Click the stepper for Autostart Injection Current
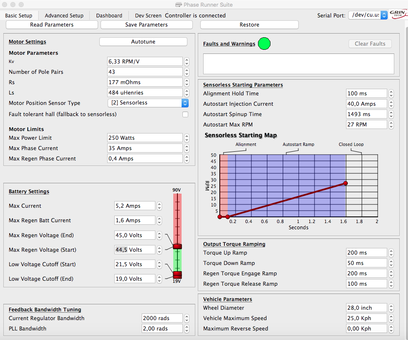This screenshot has height=340, width=408. pos(391,104)
